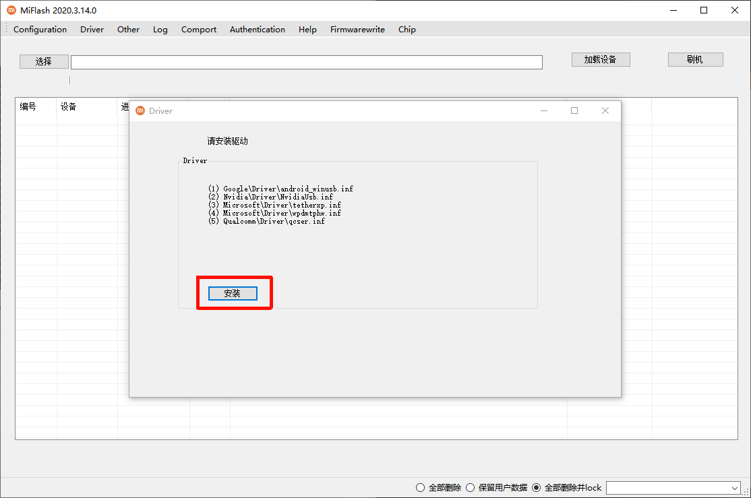Open the Authentication menu

point(257,30)
